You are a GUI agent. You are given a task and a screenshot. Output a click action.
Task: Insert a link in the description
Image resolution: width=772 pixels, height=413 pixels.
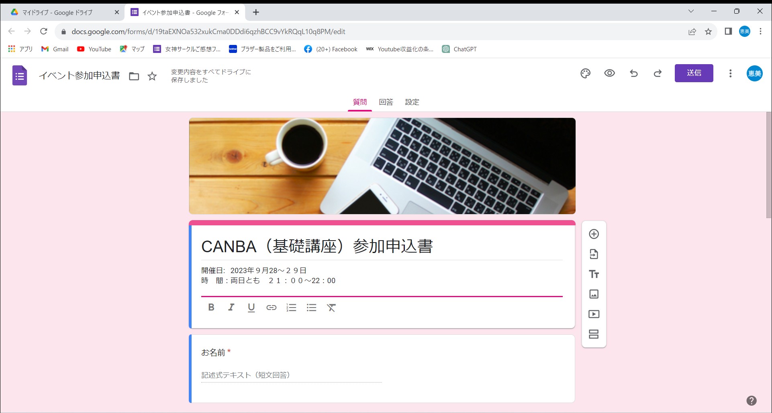tap(272, 308)
